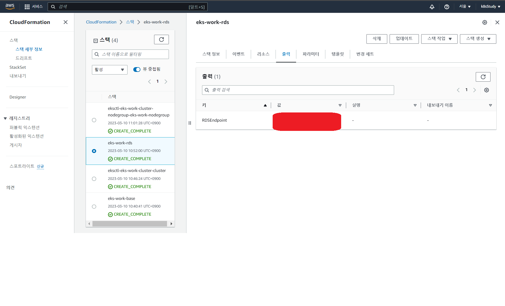Open Designer in the sidebar
The height and width of the screenshot is (306, 505).
tap(18, 97)
